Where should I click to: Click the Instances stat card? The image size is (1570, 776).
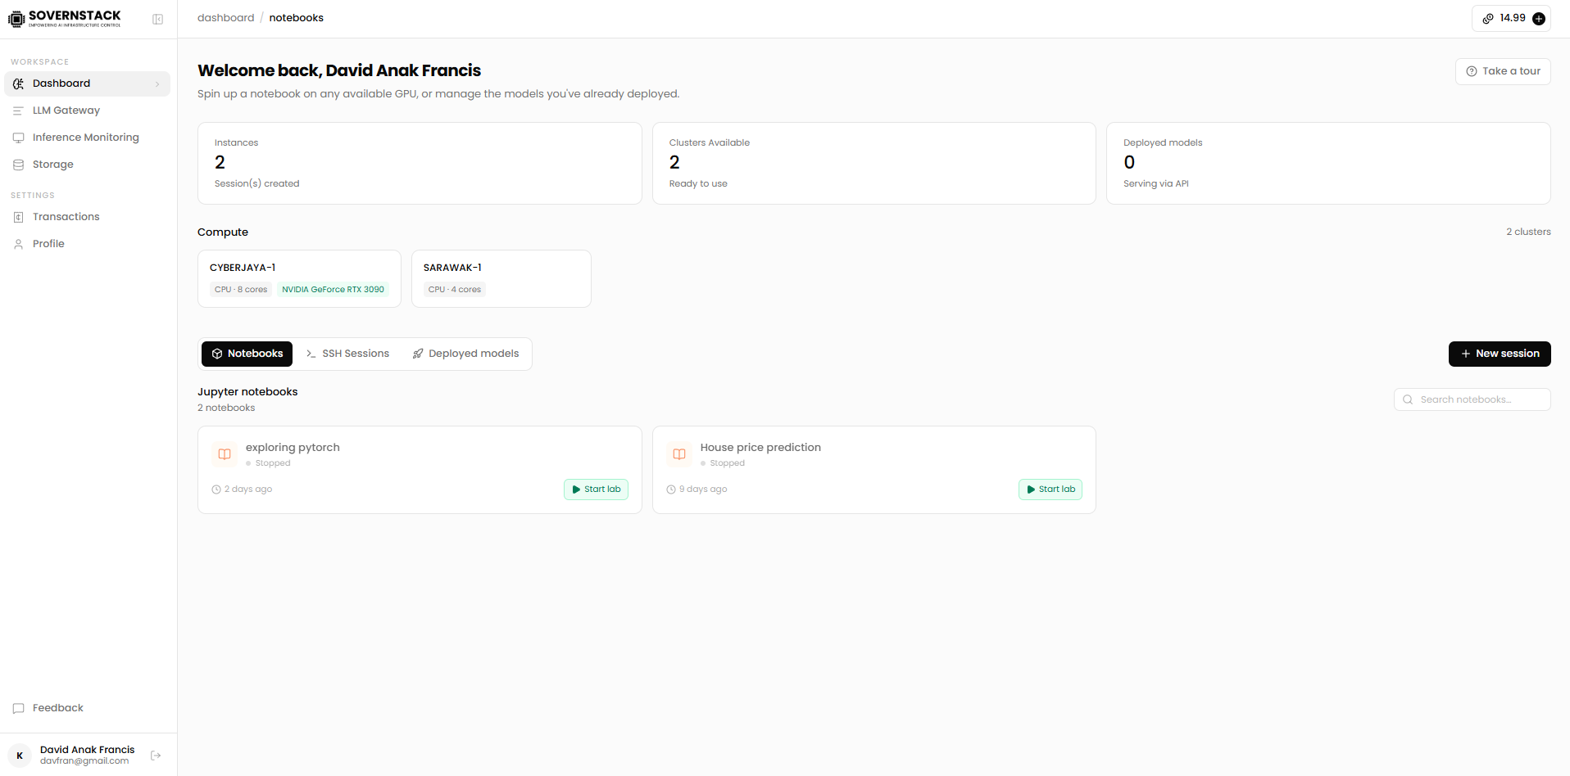pos(420,163)
